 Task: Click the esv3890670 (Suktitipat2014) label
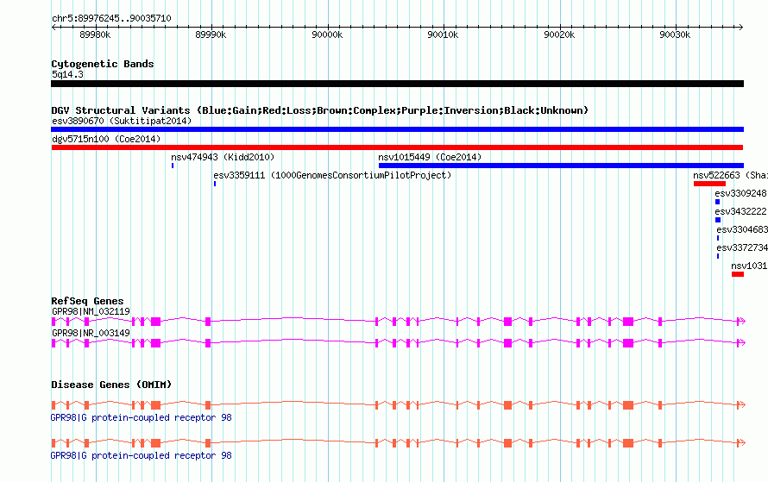click(x=122, y=121)
